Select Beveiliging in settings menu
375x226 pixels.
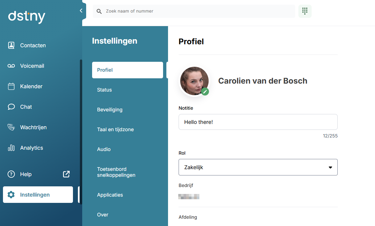[110, 110]
